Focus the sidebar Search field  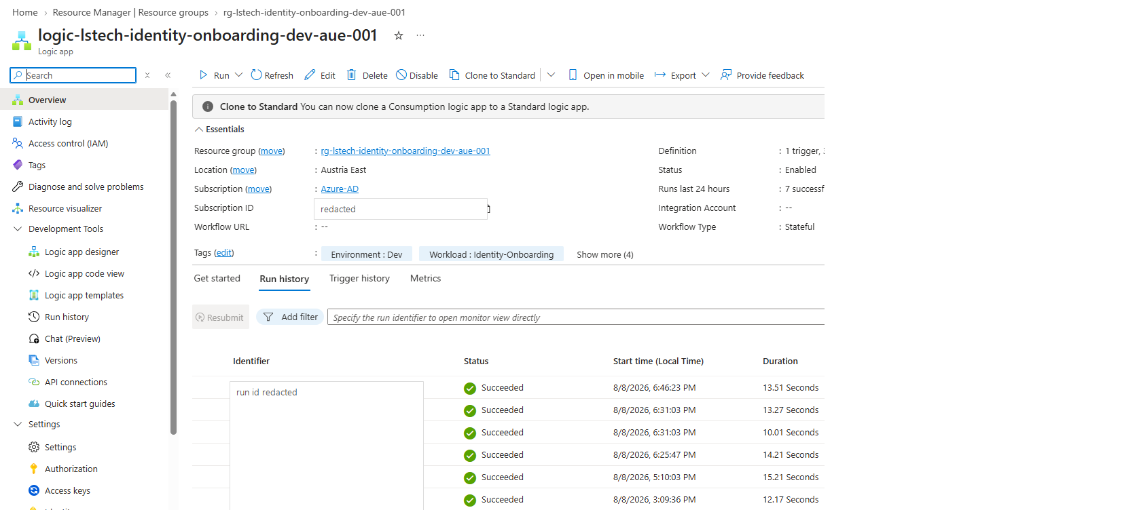coord(73,75)
